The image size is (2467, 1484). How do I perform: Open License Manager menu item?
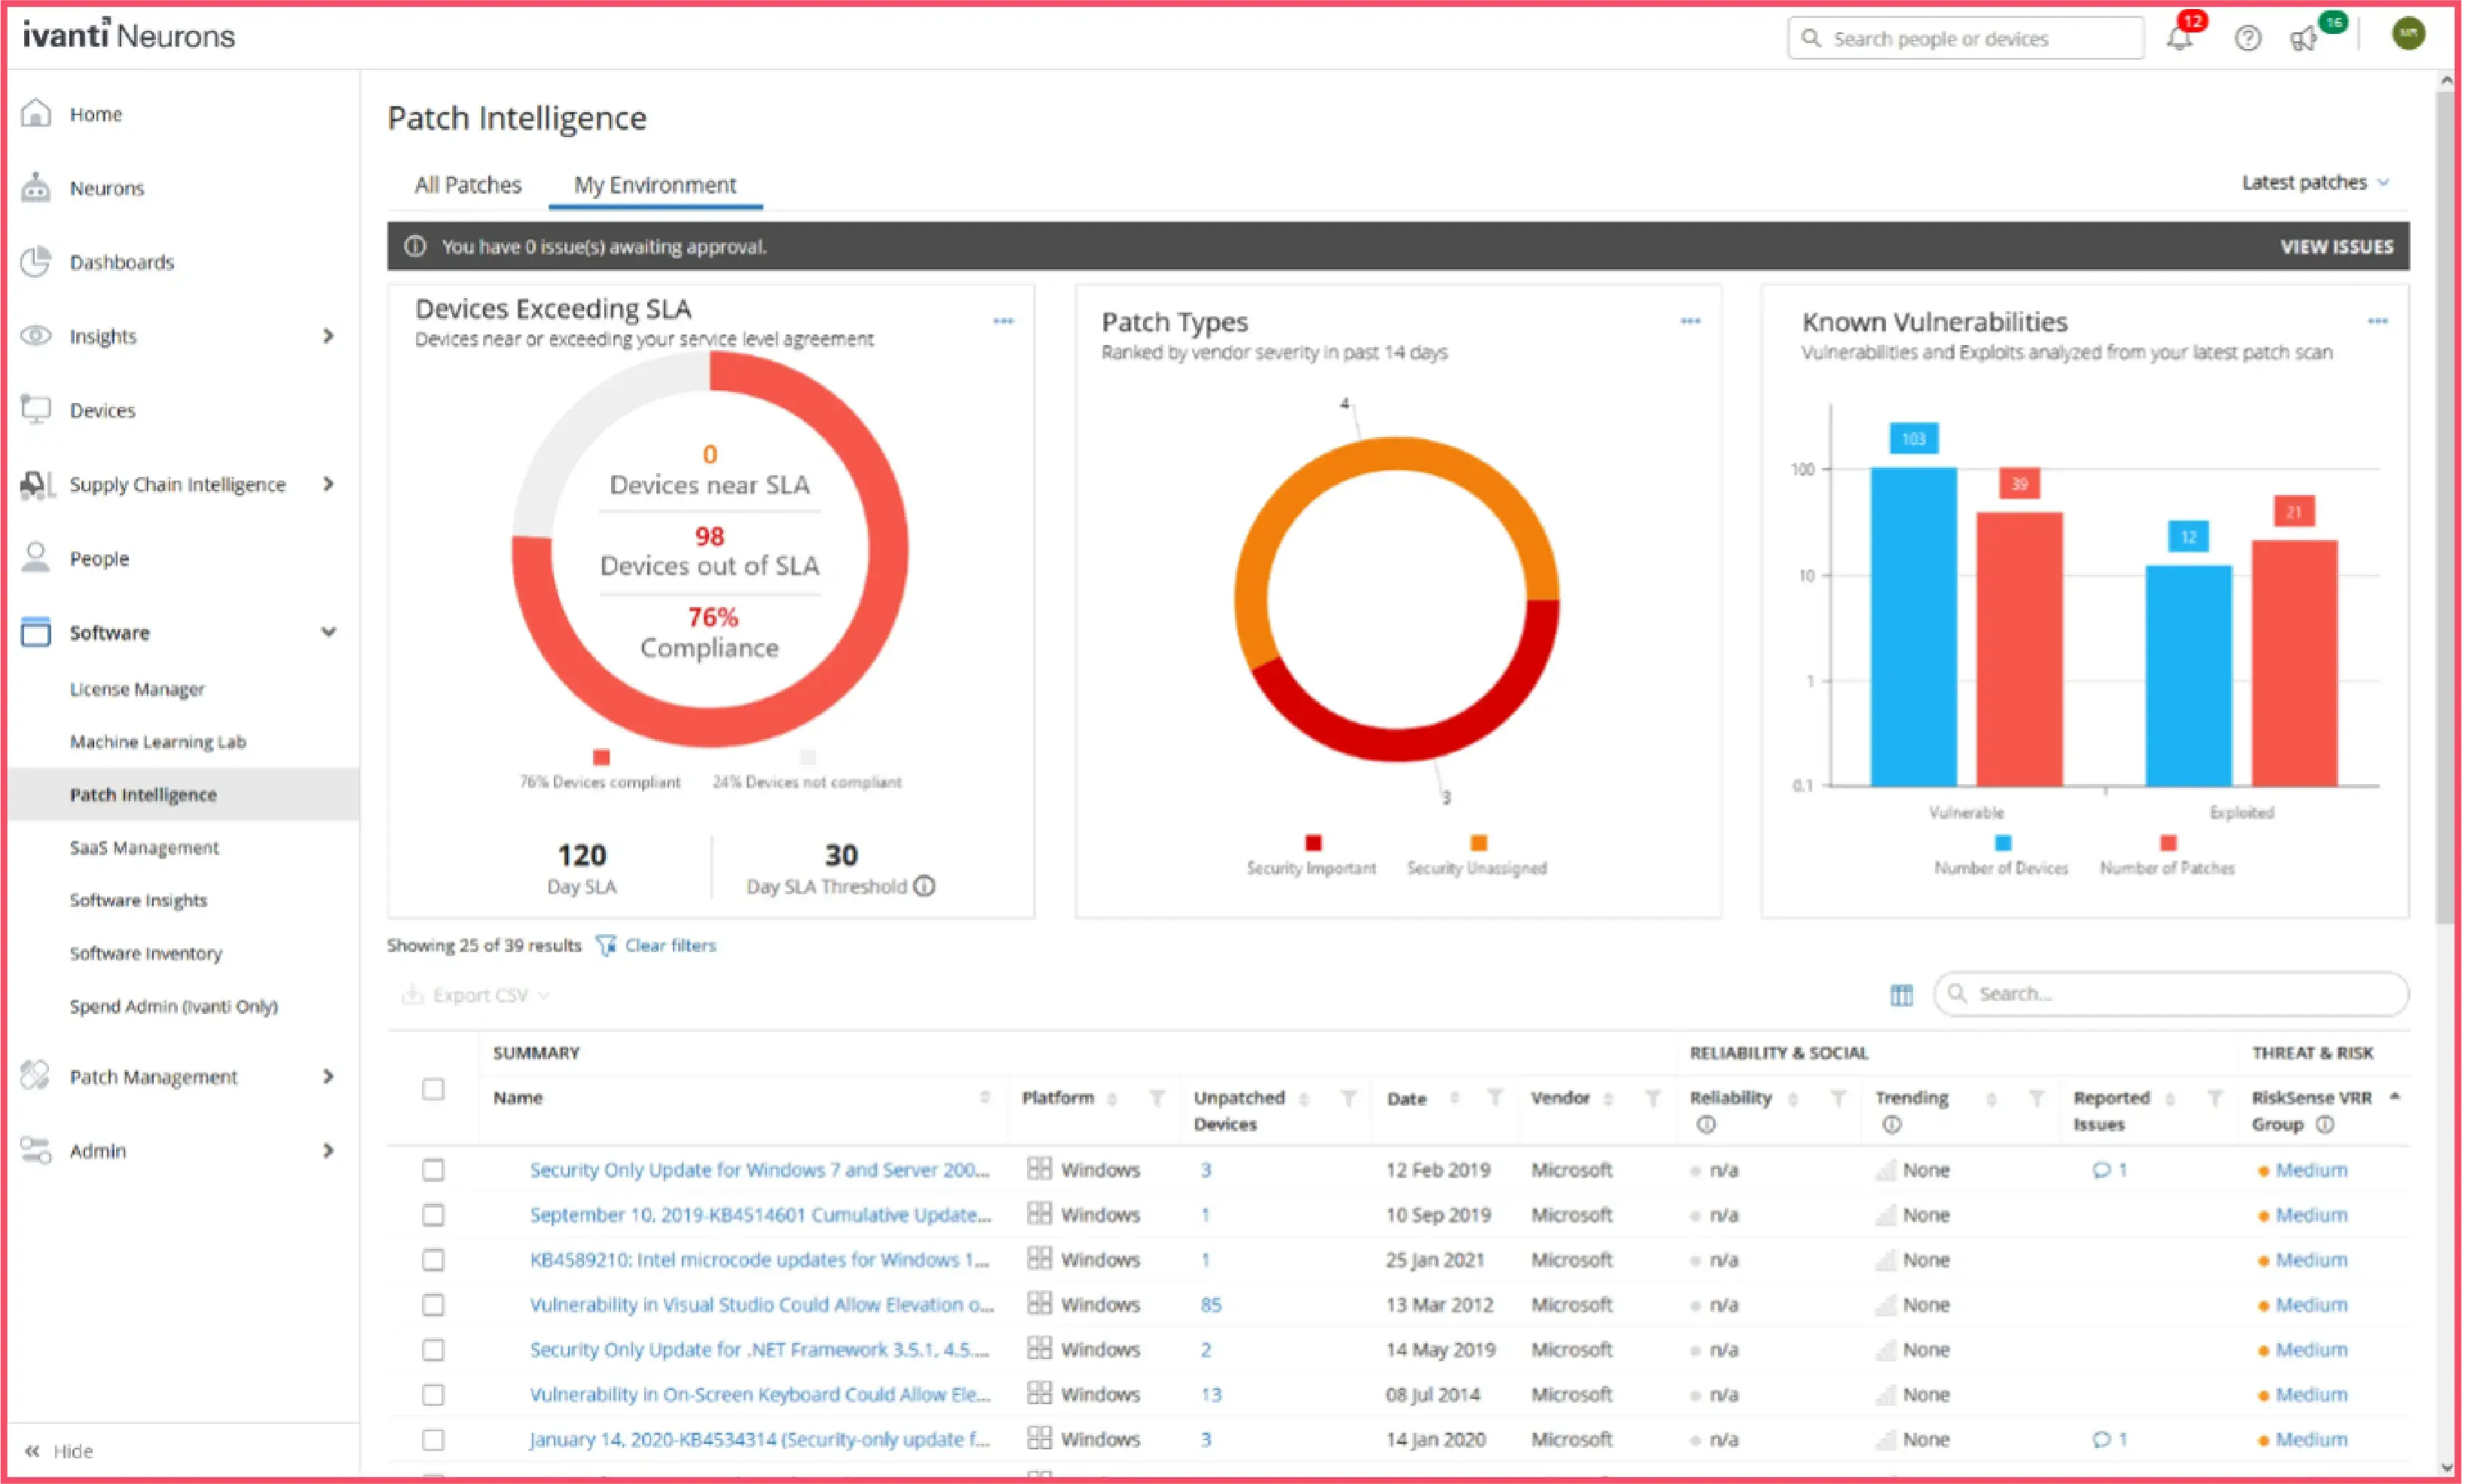click(x=137, y=689)
